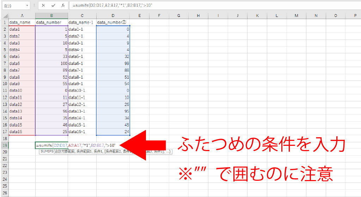
Task: Click the data_name header cell A1
Action: click(22, 23)
